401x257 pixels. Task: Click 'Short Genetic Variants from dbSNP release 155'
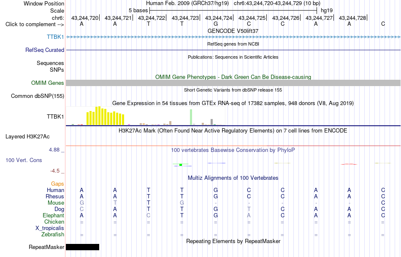coord(233,90)
